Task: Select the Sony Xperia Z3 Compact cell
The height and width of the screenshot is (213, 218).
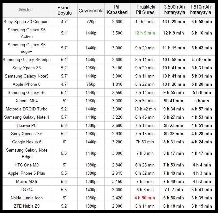Action: click(x=27, y=22)
